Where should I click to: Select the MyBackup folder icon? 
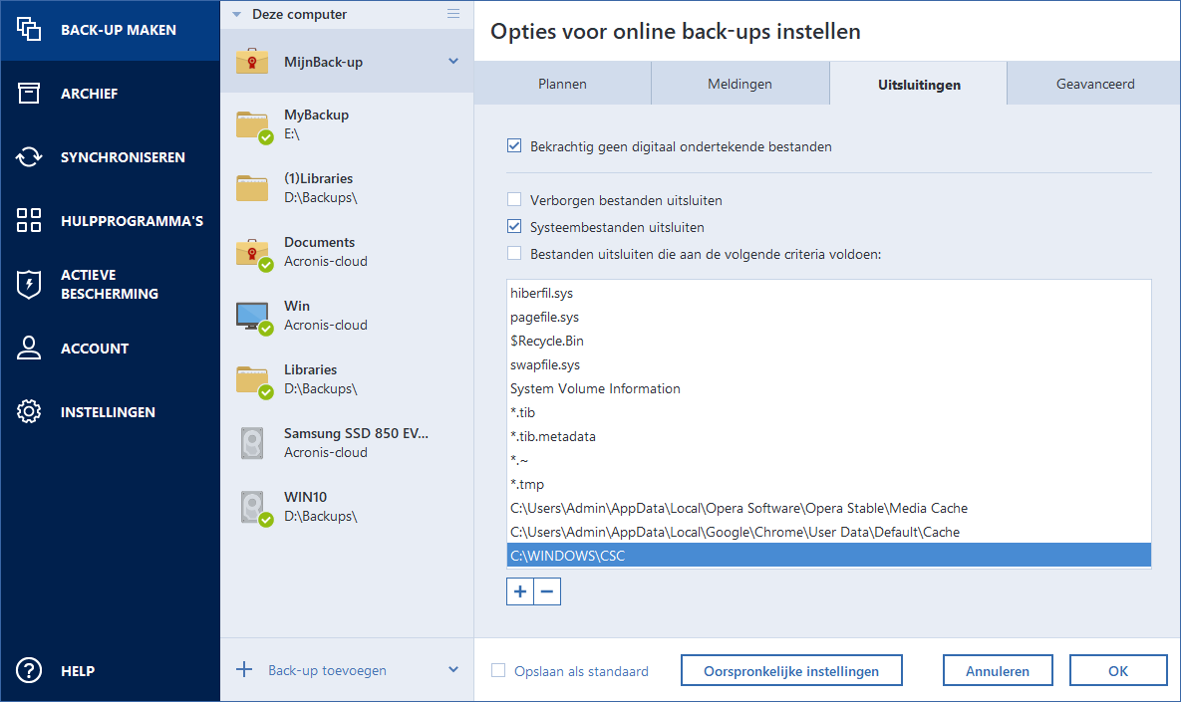(253, 125)
